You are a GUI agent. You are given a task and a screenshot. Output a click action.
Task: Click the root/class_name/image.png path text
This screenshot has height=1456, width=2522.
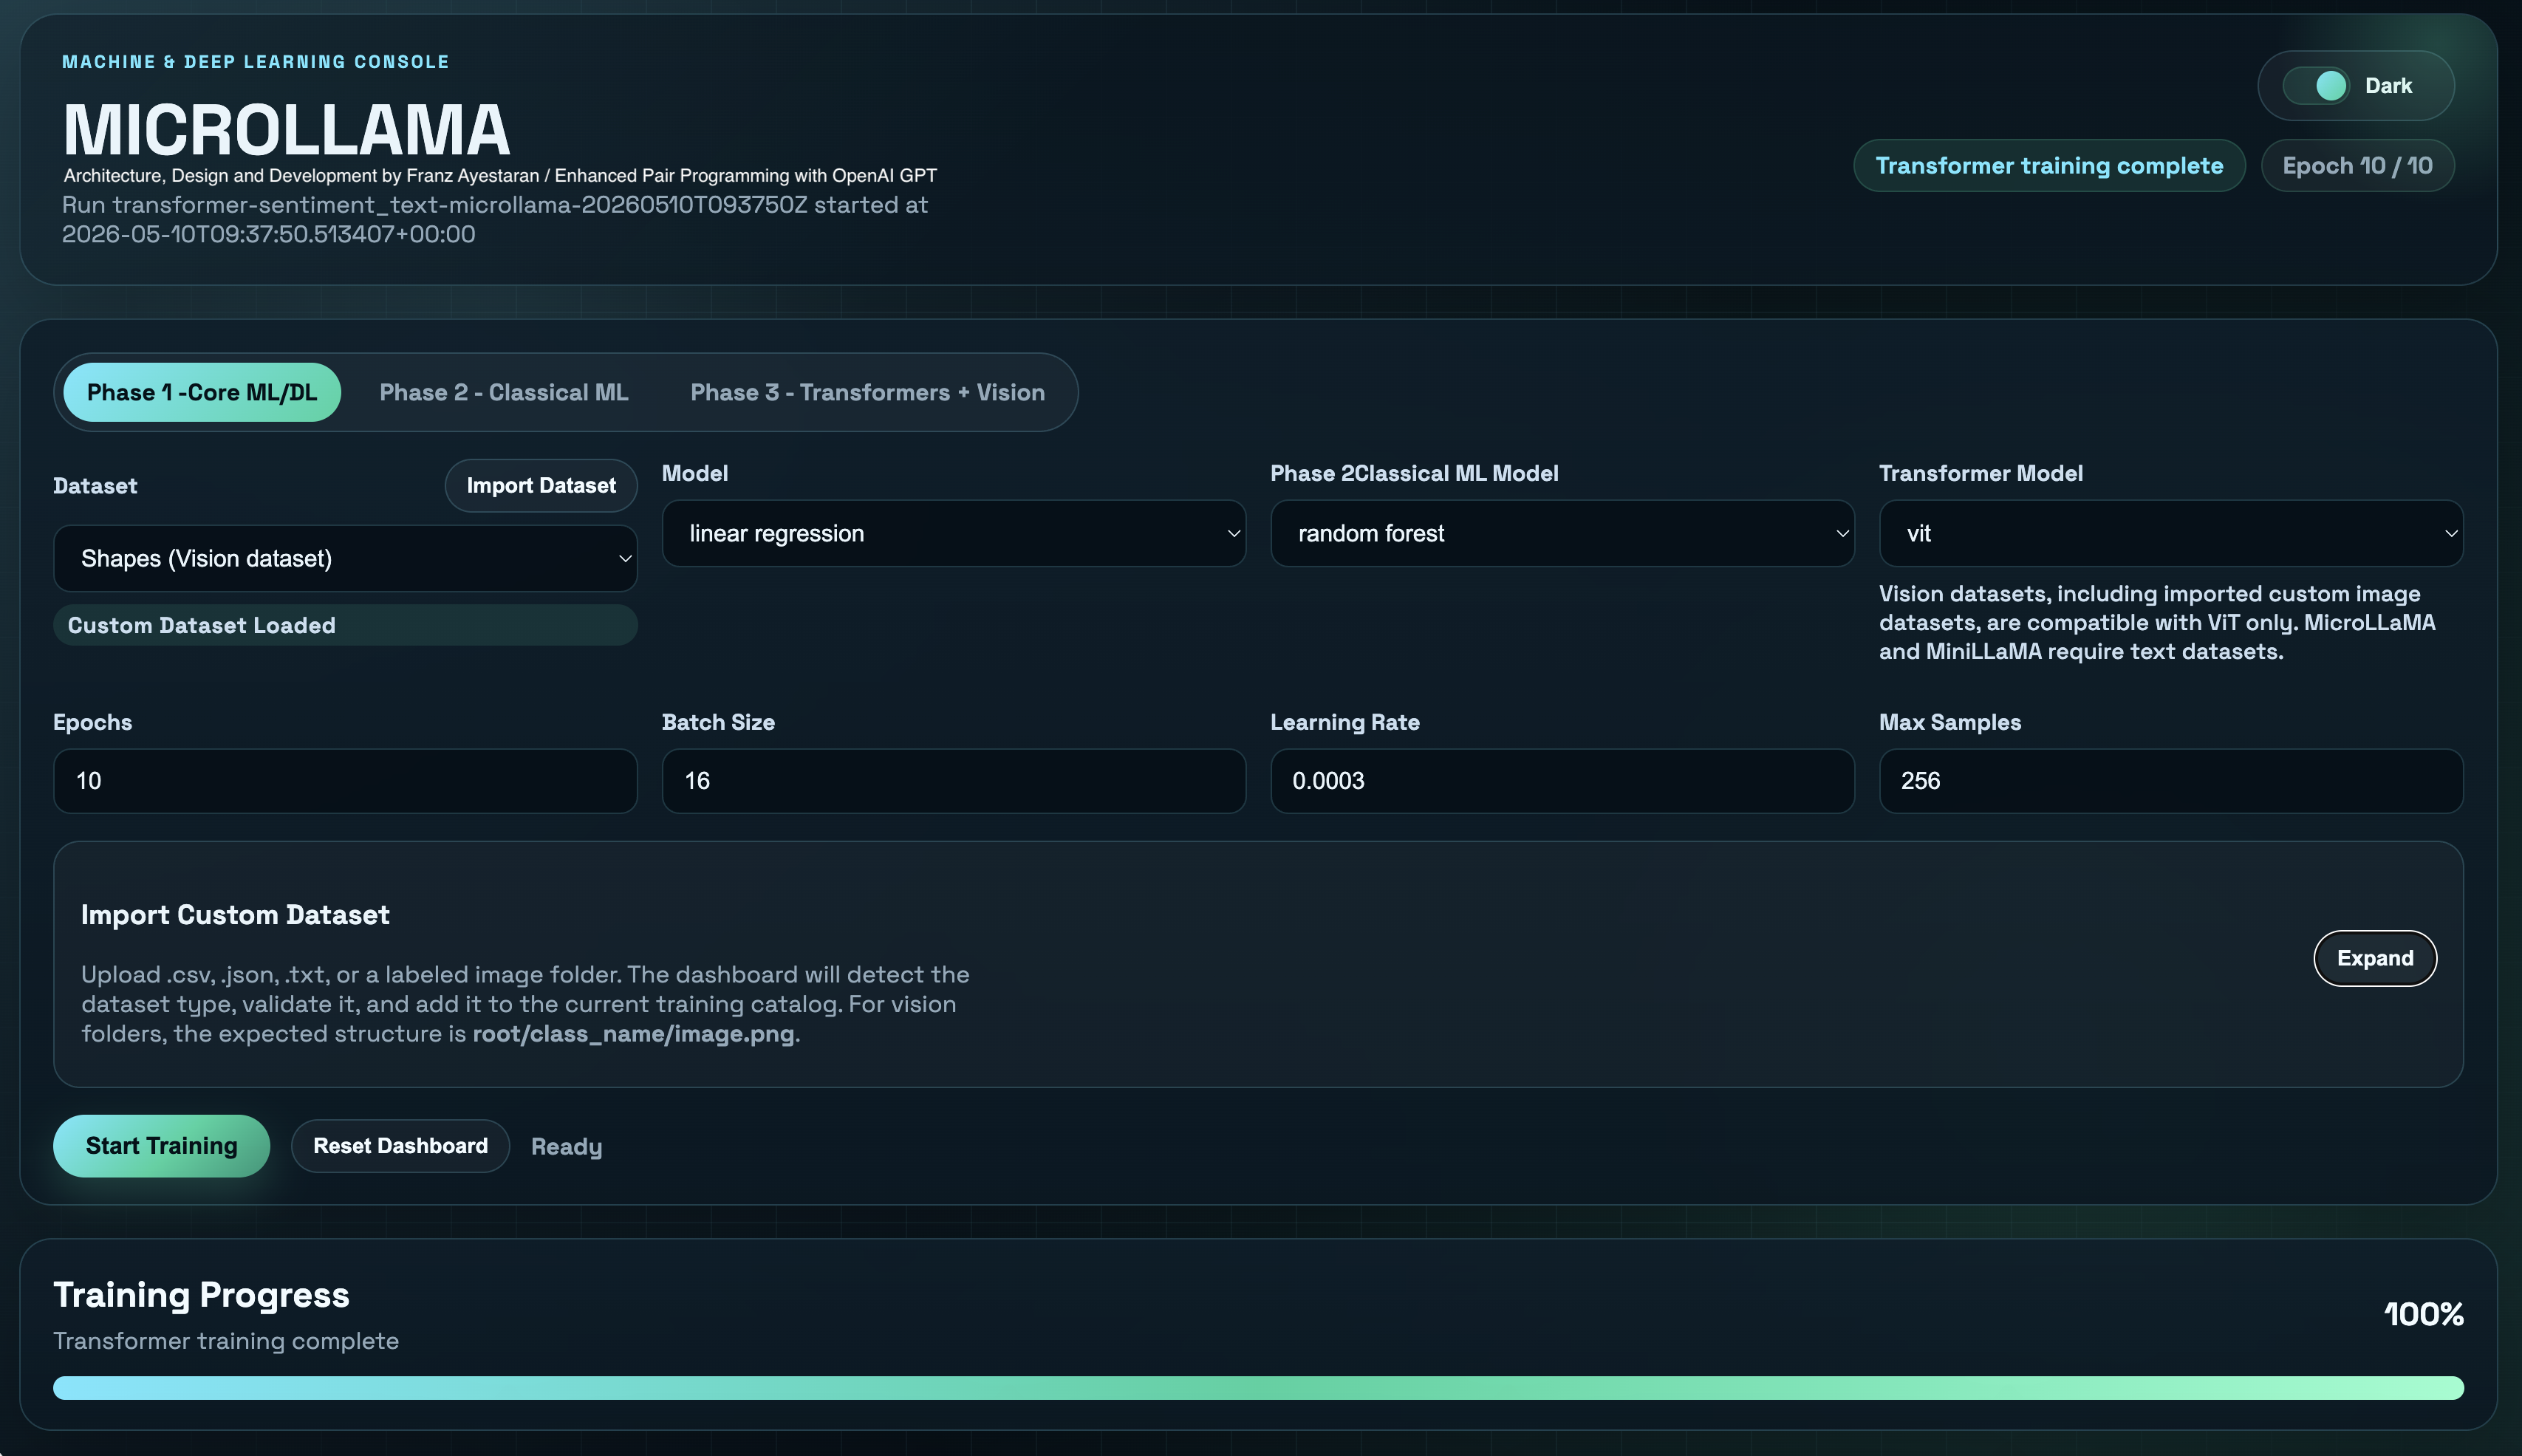633,1034
